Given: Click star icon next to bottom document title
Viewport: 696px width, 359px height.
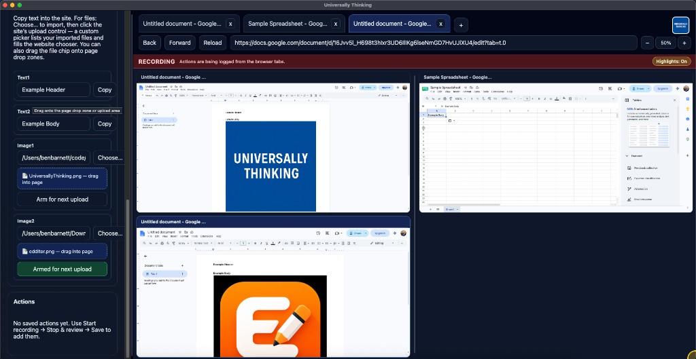Looking at the screenshot, I should (180, 232).
